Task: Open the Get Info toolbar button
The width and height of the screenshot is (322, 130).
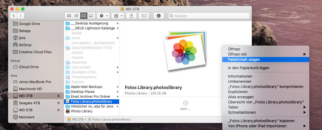Action: [158, 16]
